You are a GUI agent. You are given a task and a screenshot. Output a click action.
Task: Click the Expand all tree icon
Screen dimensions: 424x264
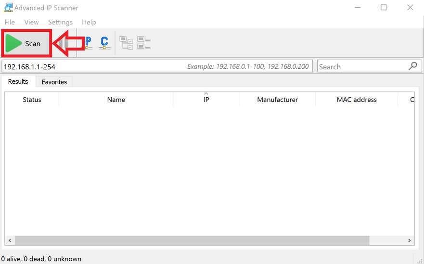coord(127,43)
